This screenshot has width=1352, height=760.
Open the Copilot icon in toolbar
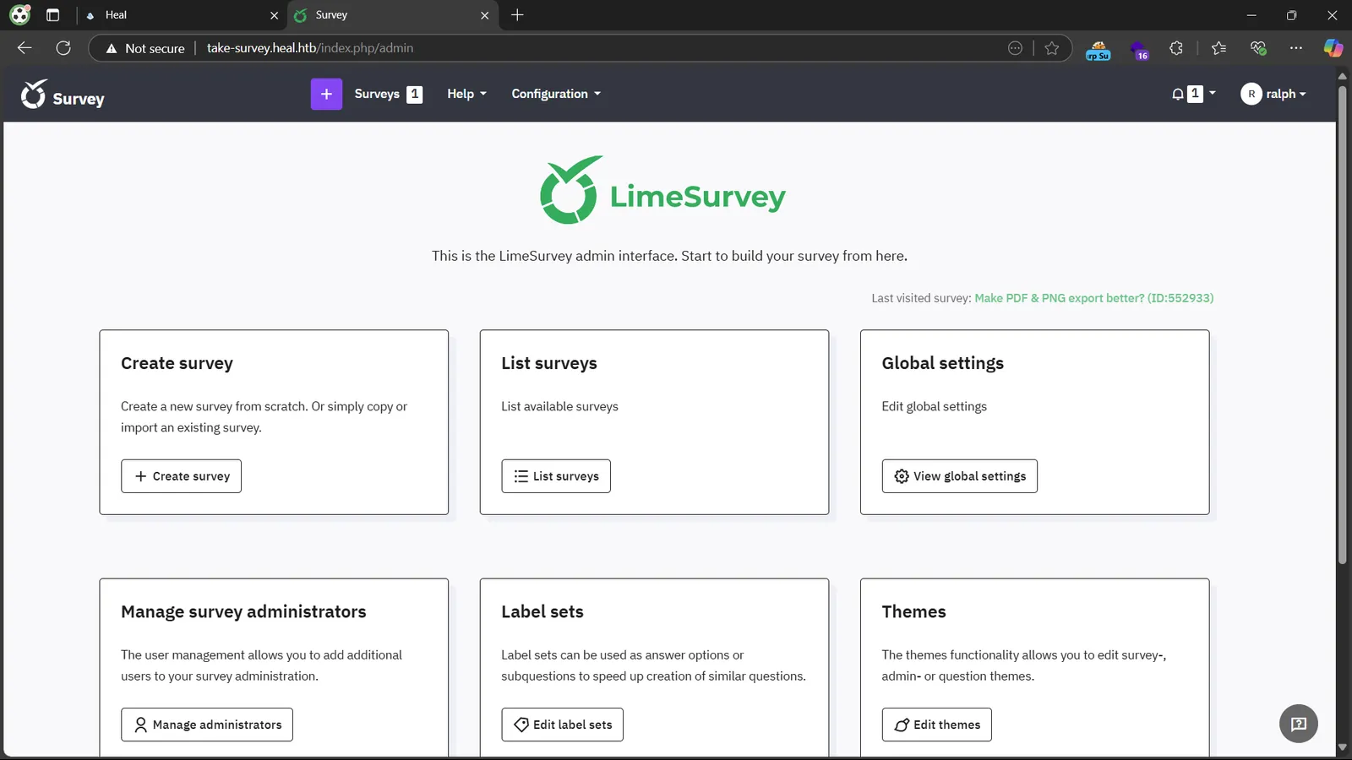1333,48
